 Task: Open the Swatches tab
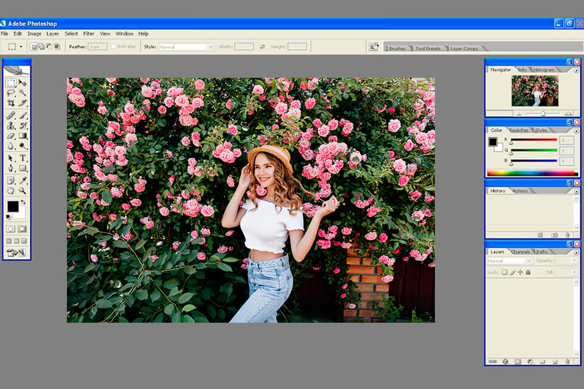[518, 130]
